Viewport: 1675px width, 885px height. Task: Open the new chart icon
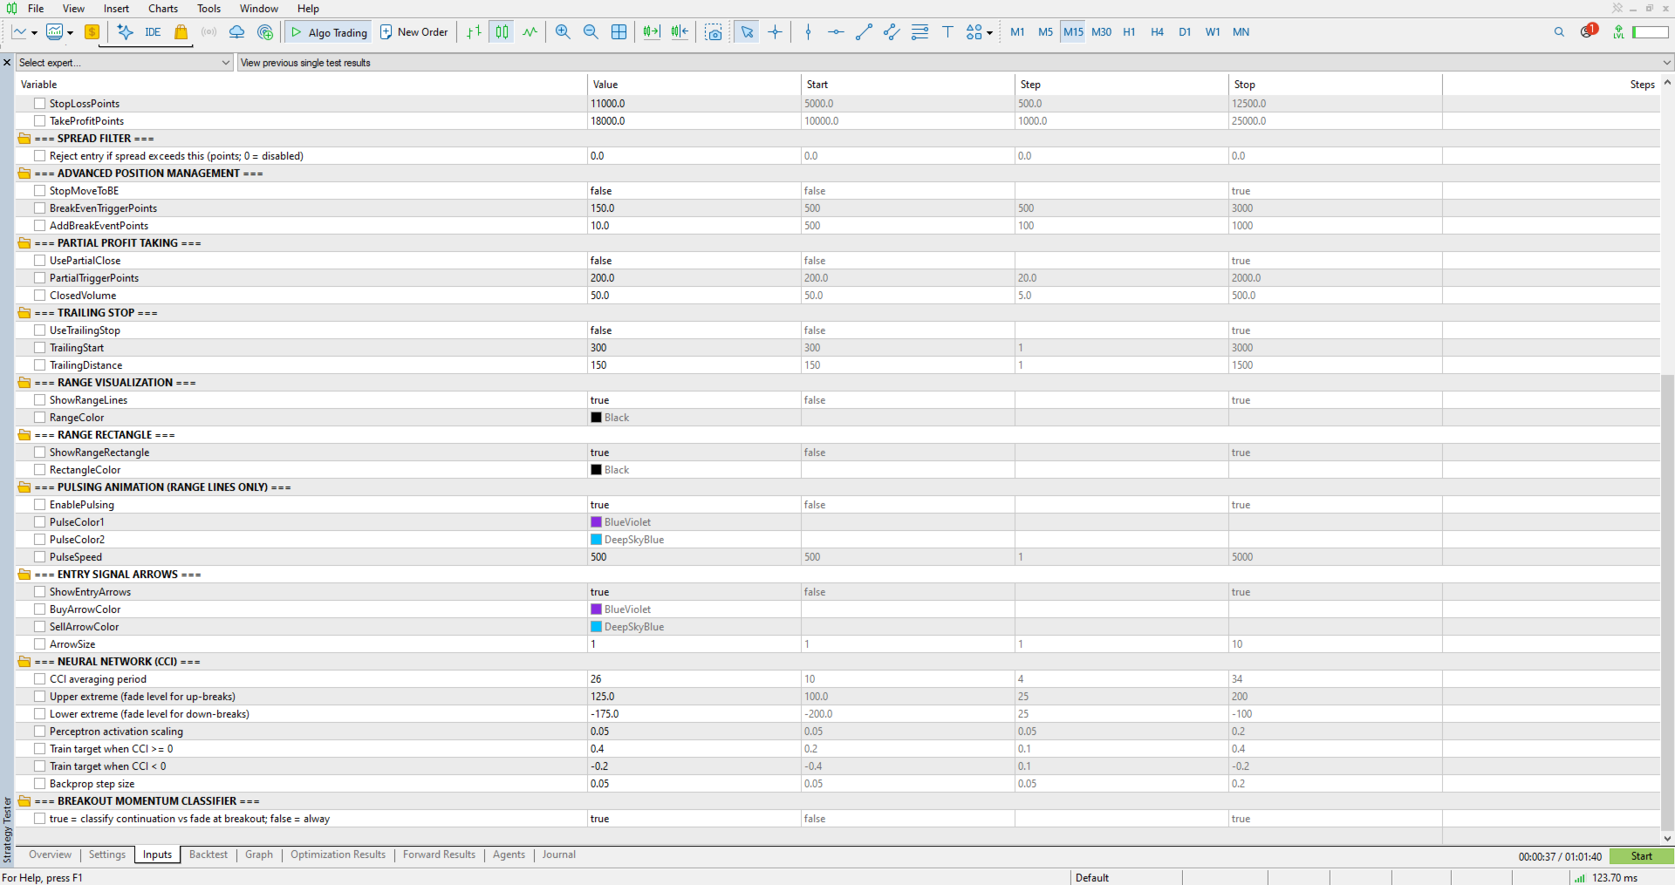(x=19, y=32)
